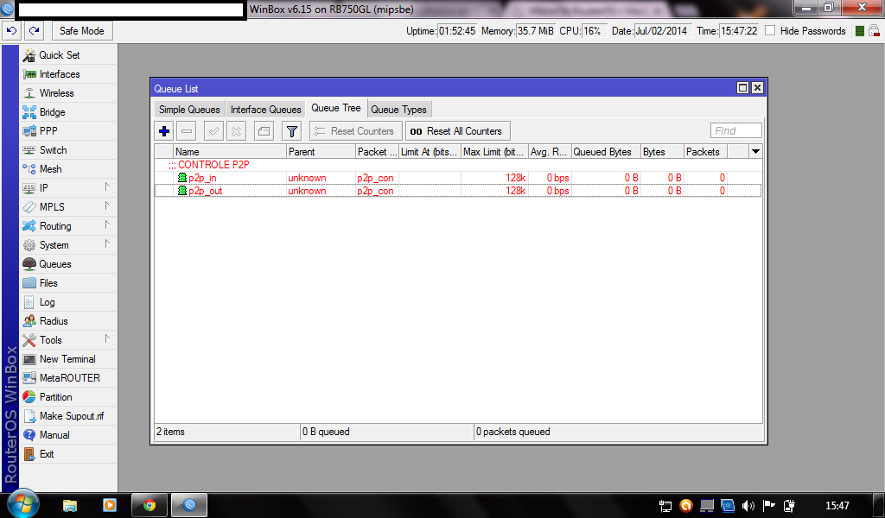Click the padlock icon in top bar

coord(874,31)
